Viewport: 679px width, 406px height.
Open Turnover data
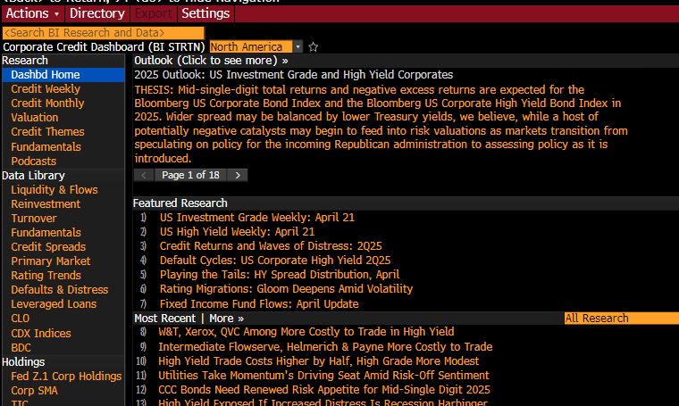click(x=34, y=219)
